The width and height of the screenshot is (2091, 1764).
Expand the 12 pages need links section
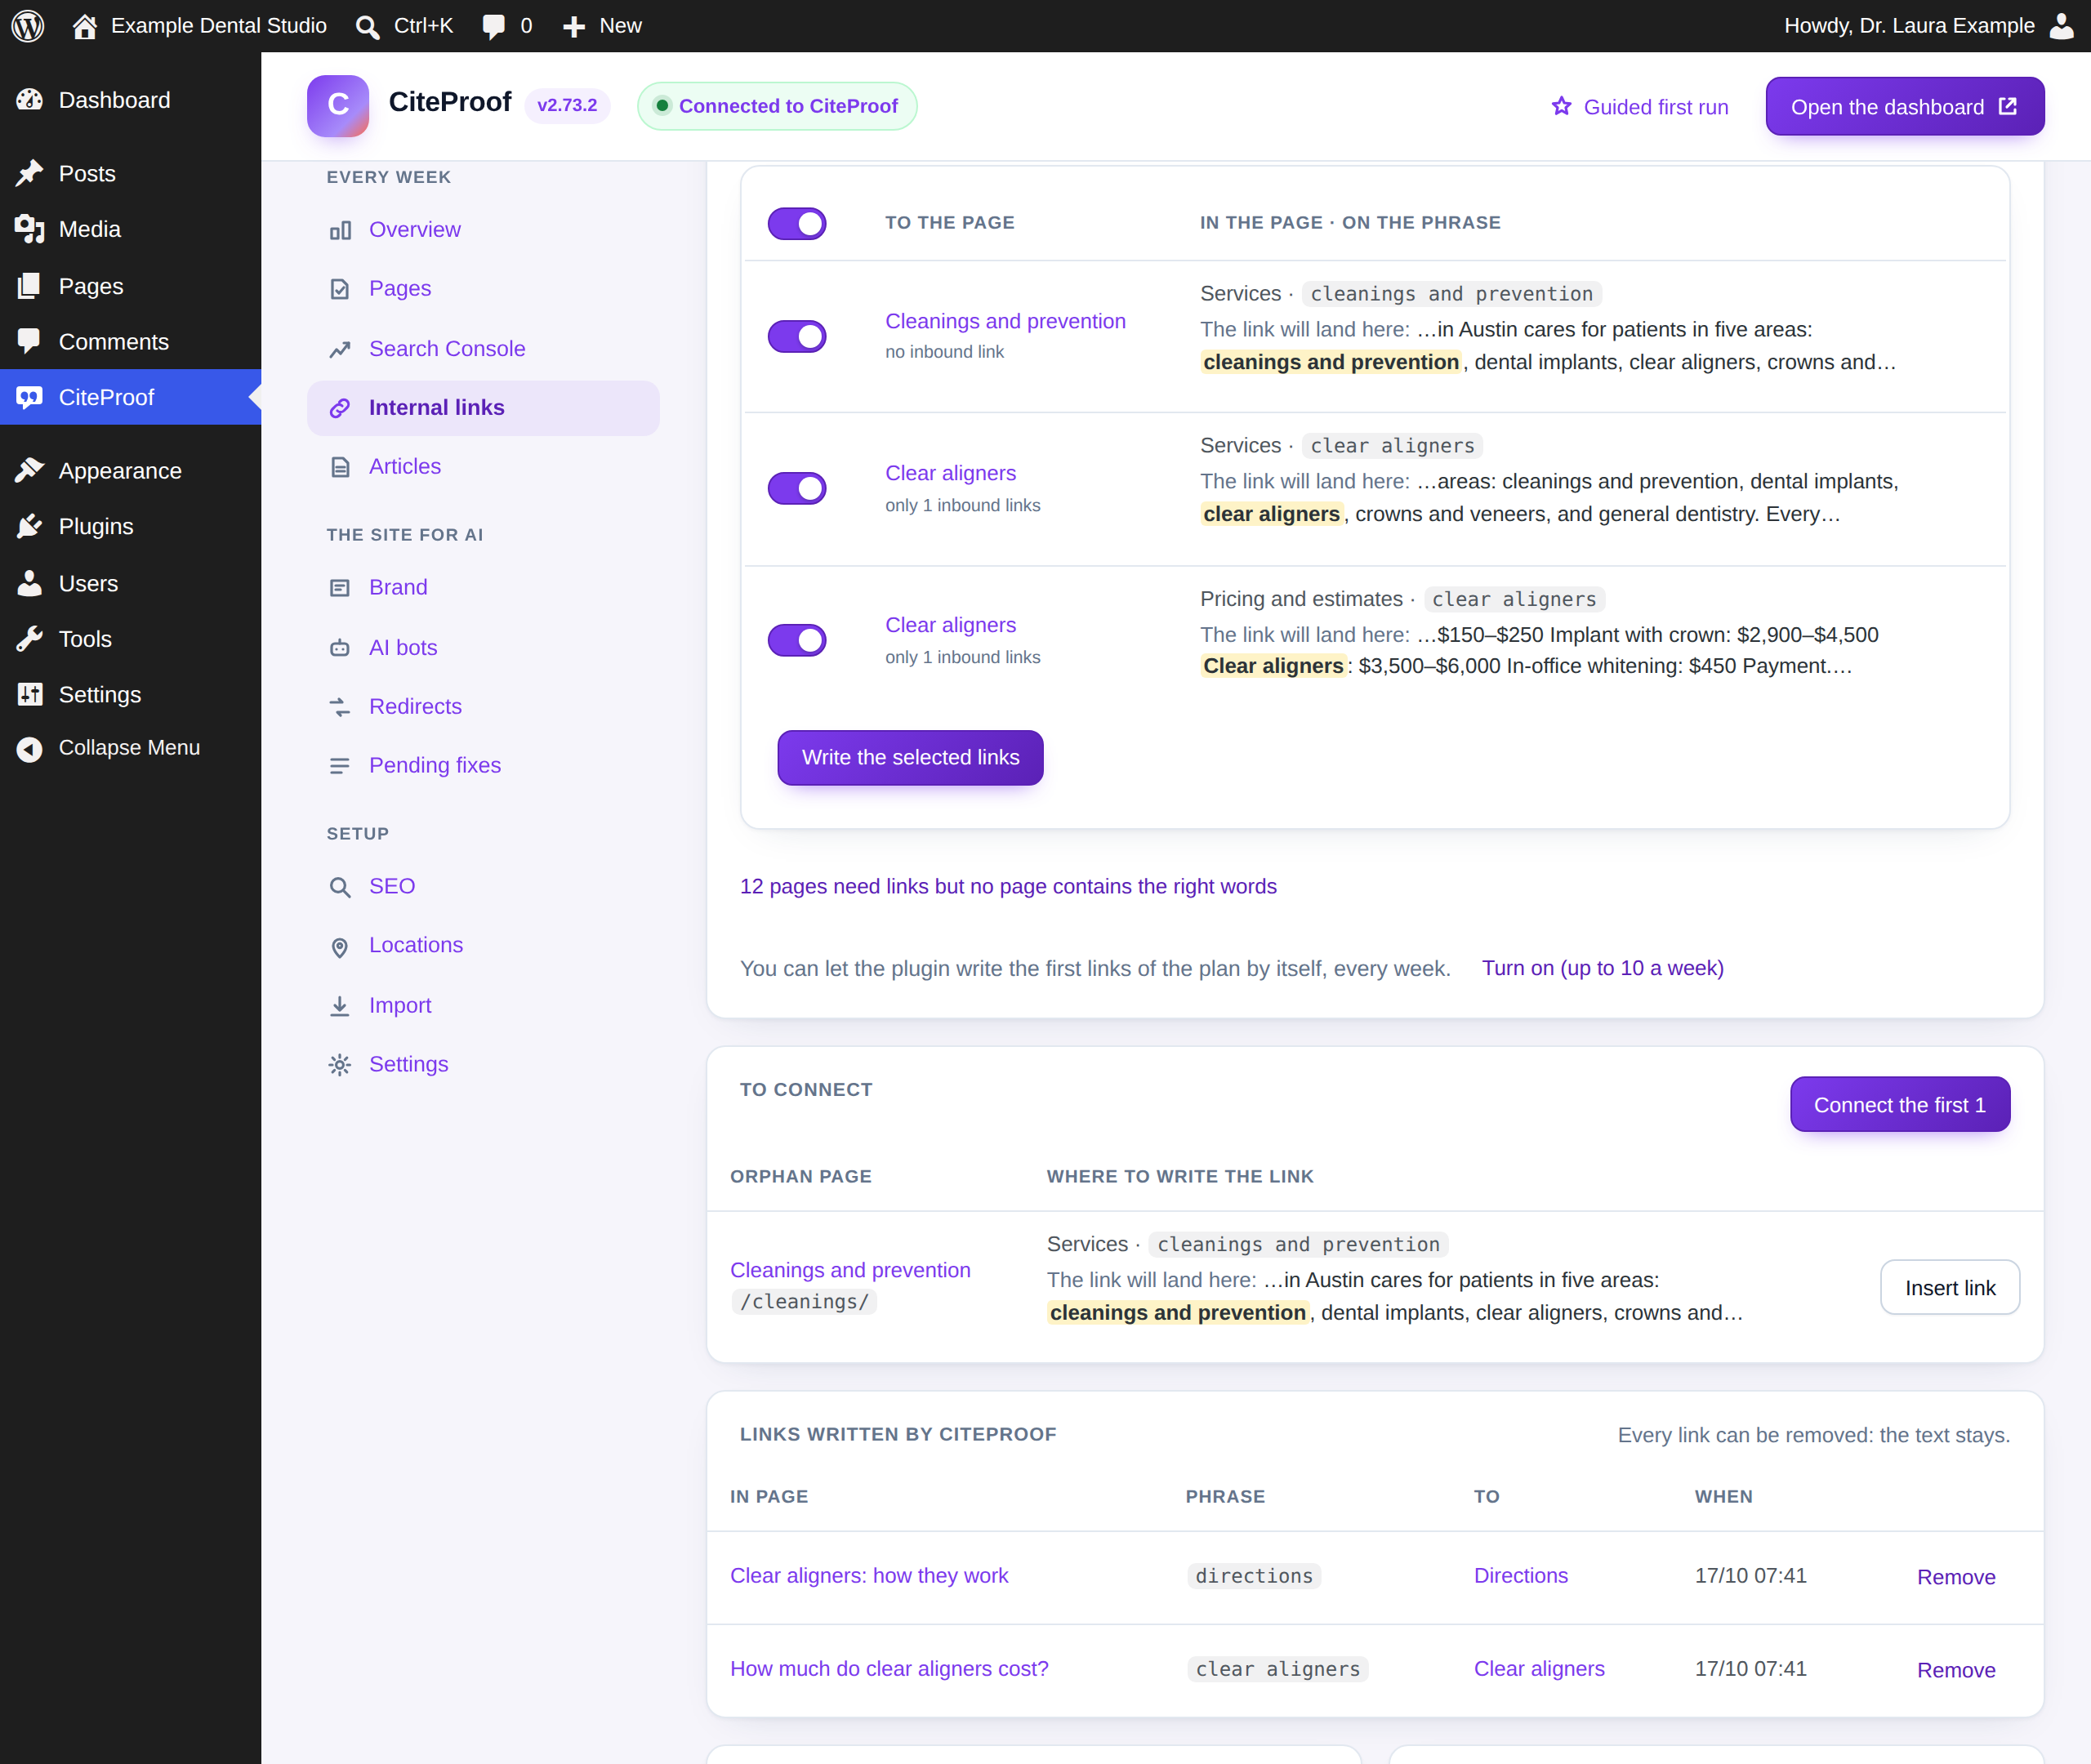coord(1008,886)
